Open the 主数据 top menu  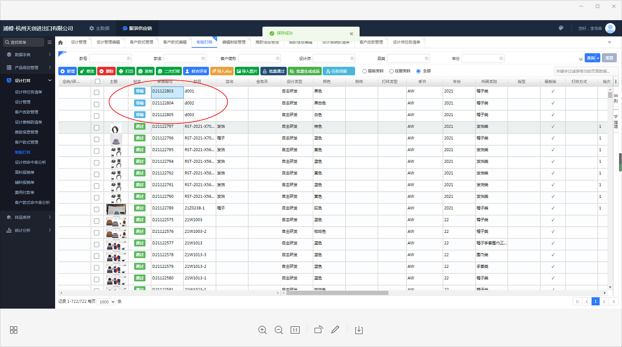coord(99,28)
